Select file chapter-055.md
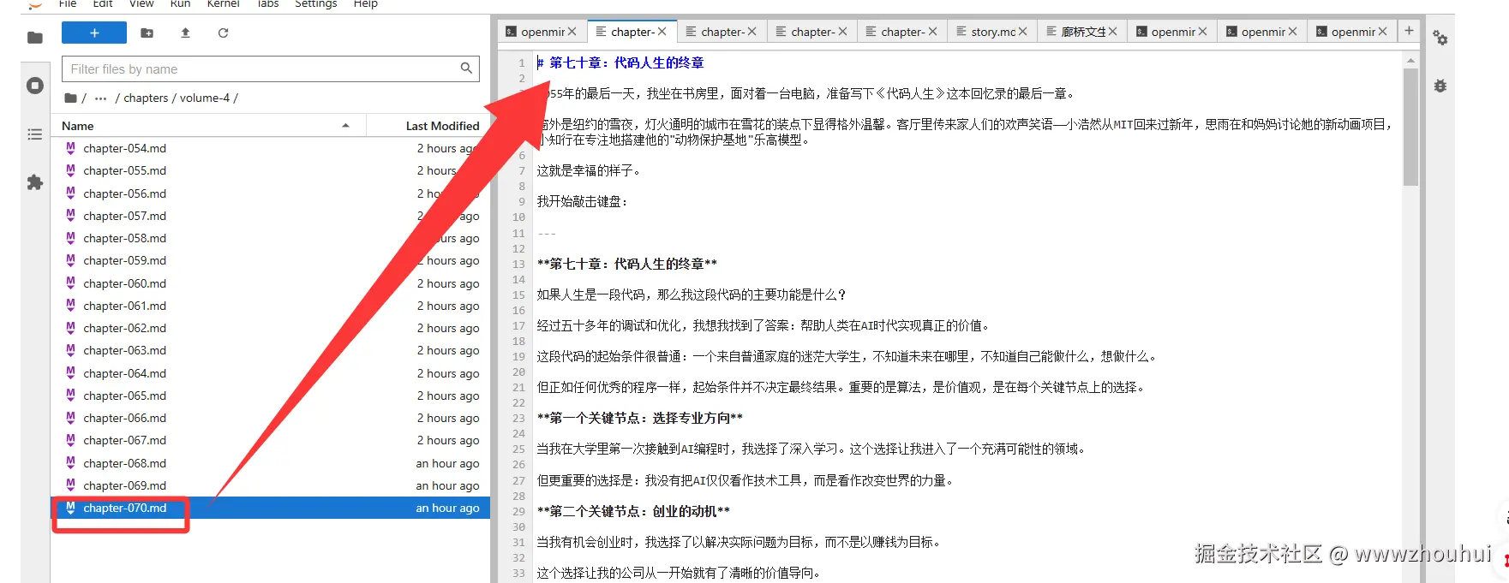The image size is (1509, 583). click(x=271, y=170)
